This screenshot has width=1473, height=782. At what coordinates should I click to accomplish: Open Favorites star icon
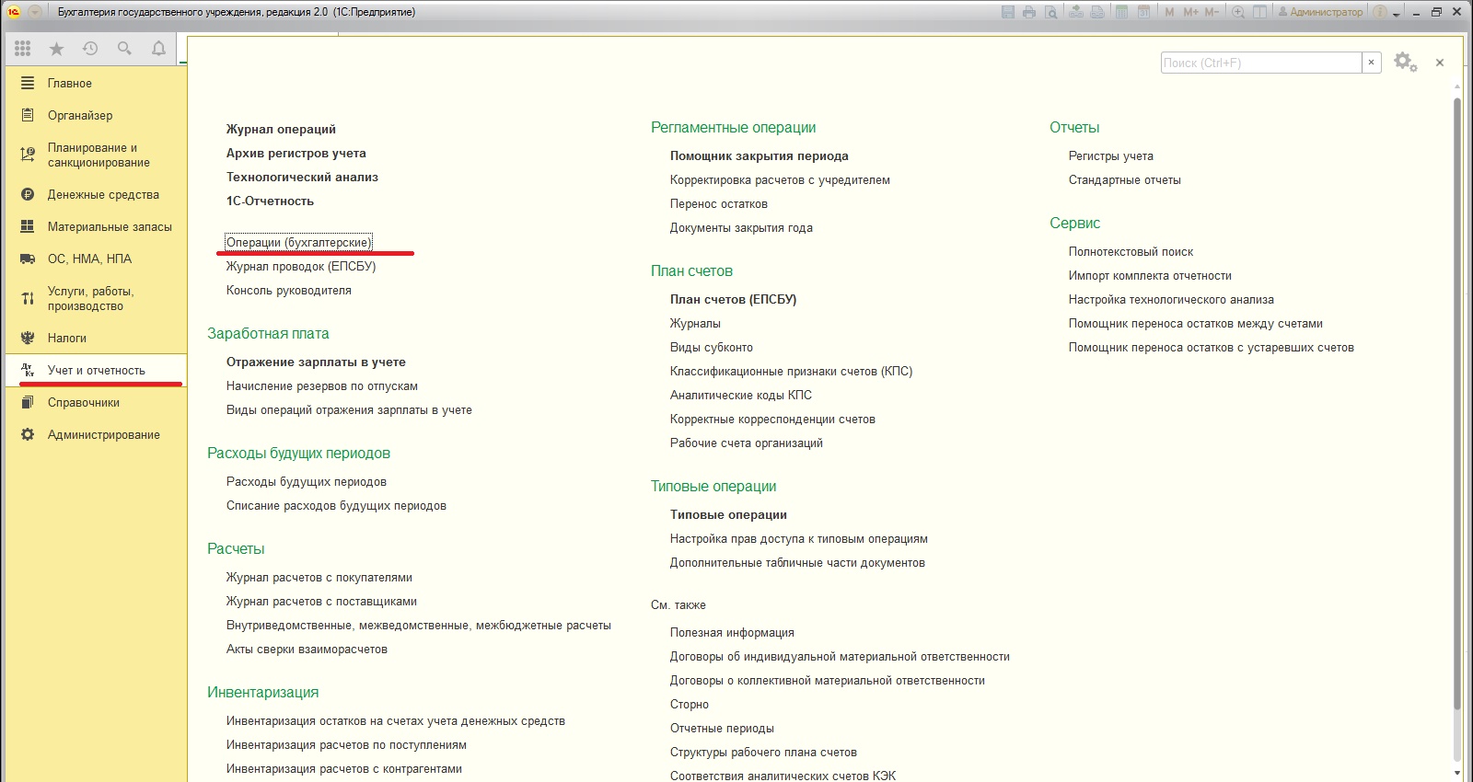click(x=56, y=49)
